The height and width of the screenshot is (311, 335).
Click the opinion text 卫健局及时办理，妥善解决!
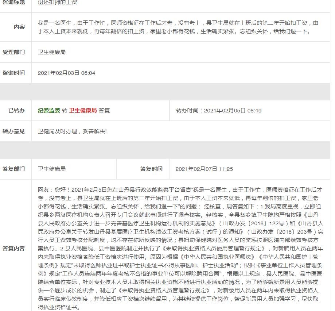click(x=72, y=131)
